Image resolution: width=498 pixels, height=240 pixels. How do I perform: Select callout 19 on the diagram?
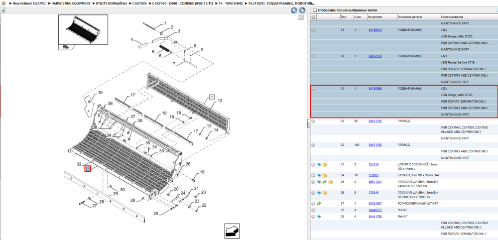click(x=202, y=172)
